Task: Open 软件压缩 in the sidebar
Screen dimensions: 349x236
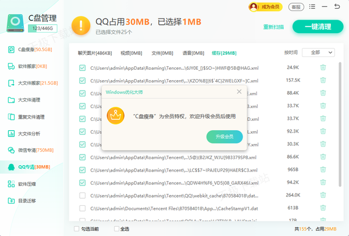Action: coord(30,184)
